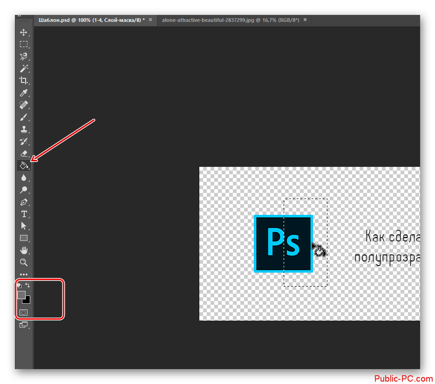The width and height of the screenshot is (435, 384).
Task: Click the Paint Bucket tool
Action: pyautogui.click(x=23, y=165)
